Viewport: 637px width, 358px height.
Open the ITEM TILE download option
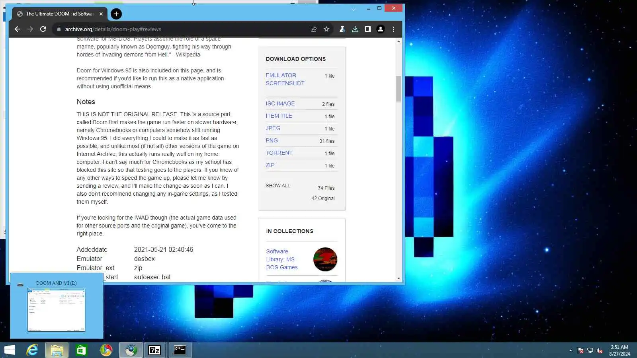click(x=279, y=116)
